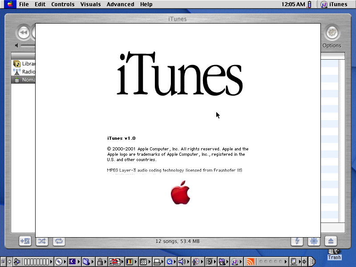Open the printer selector module
The width and height of the screenshot is (356, 267).
157,262
